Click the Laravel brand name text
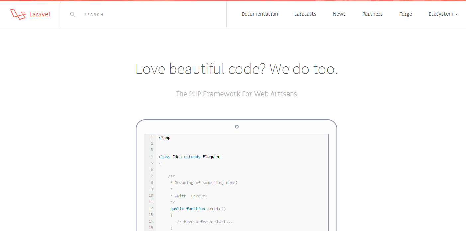The height and width of the screenshot is (231, 466). 40,14
